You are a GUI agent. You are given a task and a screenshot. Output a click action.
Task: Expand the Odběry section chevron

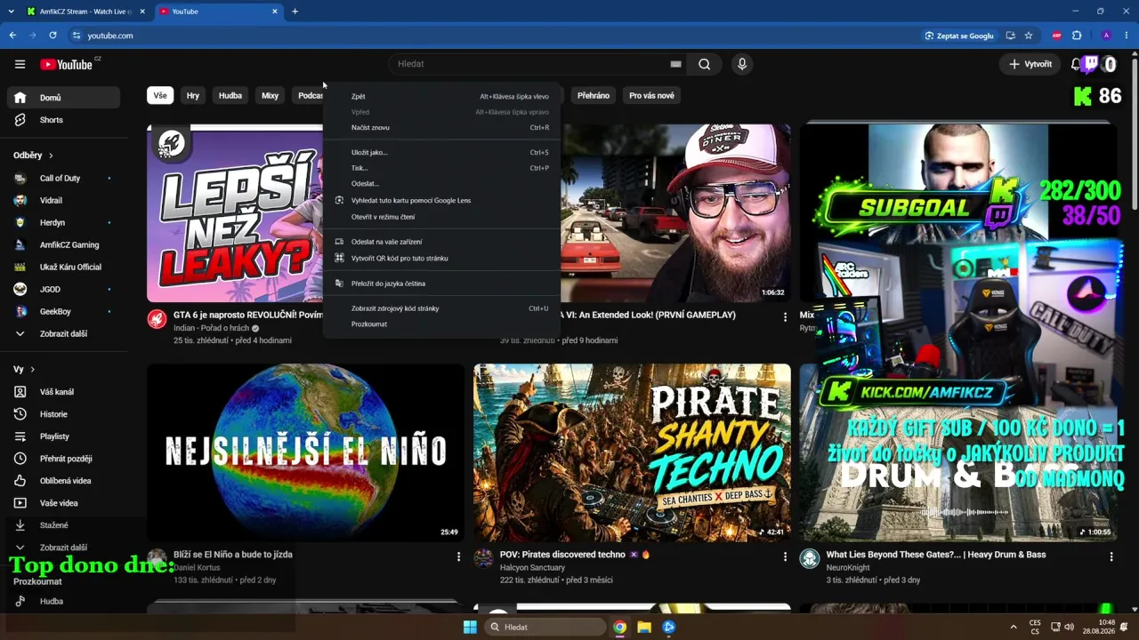[51, 156]
